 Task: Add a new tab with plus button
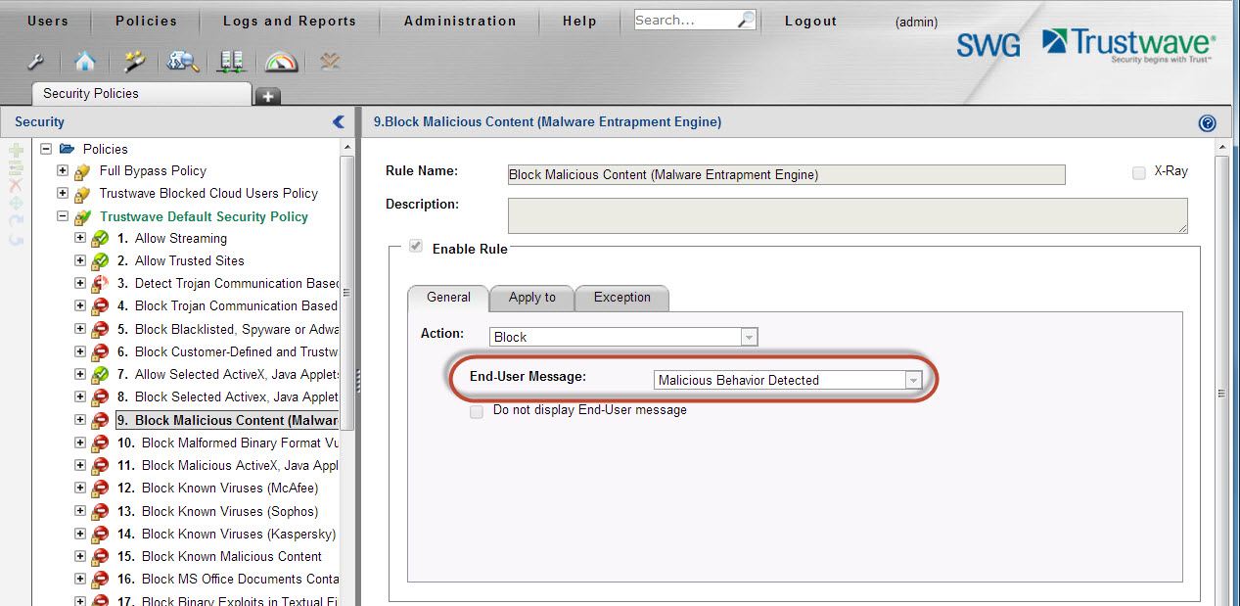pos(268,96)
